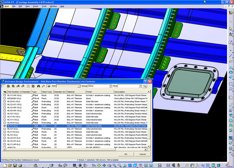
Task: Open the Find dropdown arrow
Action: (x=140, y=86)
